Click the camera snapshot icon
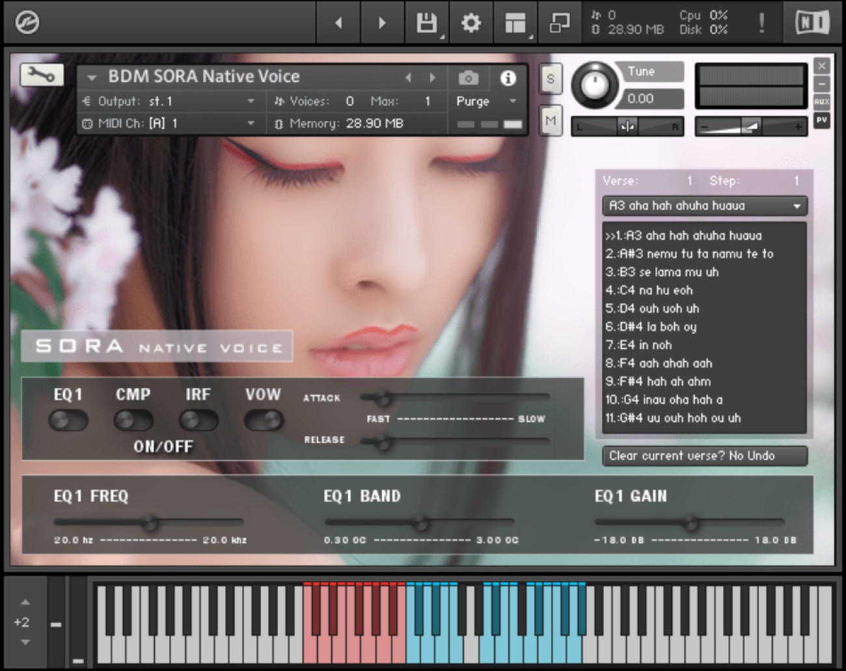Viewport: 846px width, 671px height. coord(468,78)
